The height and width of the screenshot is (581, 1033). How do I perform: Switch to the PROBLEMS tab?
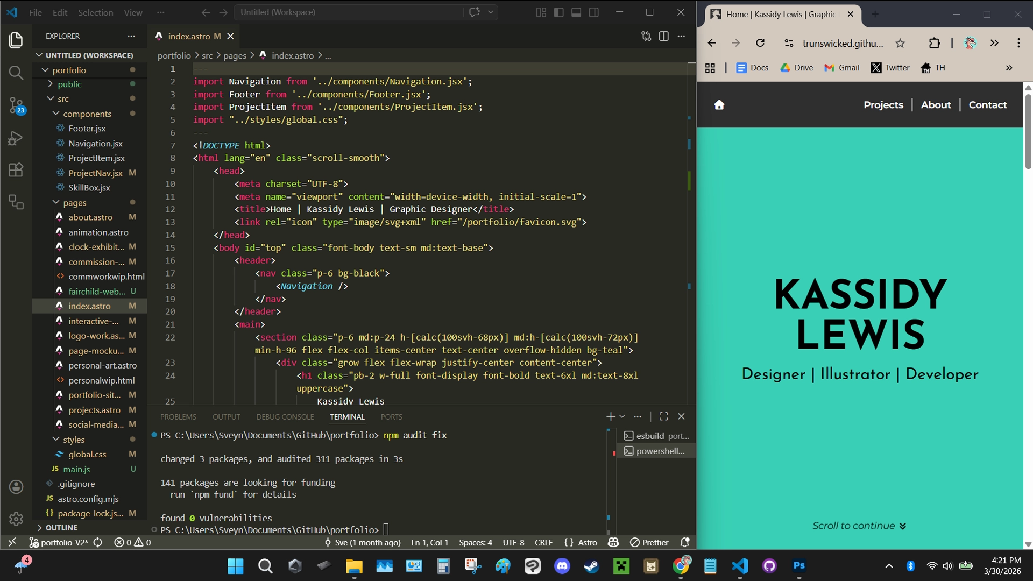(x=178, y=416)
